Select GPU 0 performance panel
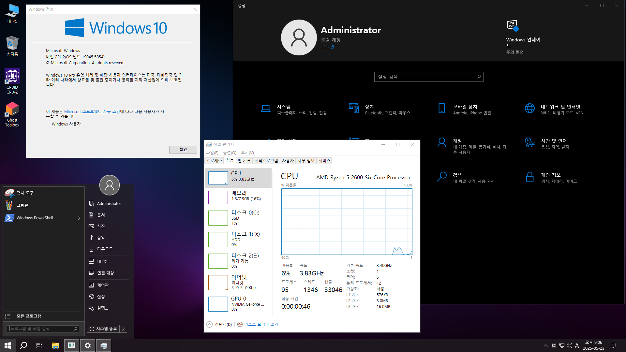The width and height of the screenshot is (626, 352). [238, 304]
